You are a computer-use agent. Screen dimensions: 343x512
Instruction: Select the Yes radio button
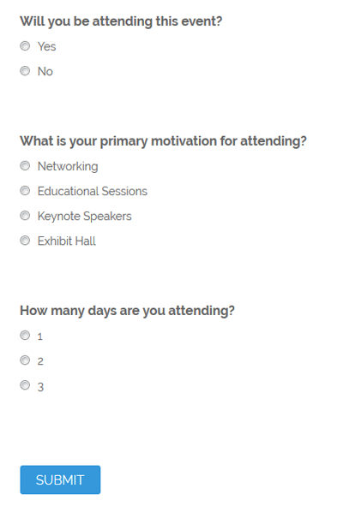[x=25, y=45]
